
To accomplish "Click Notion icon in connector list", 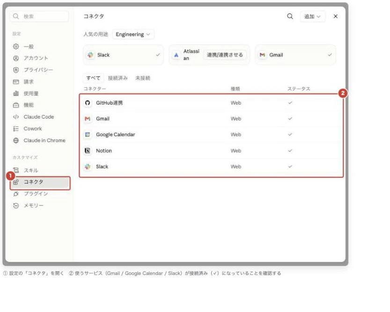I will click(x=87, y=151).
